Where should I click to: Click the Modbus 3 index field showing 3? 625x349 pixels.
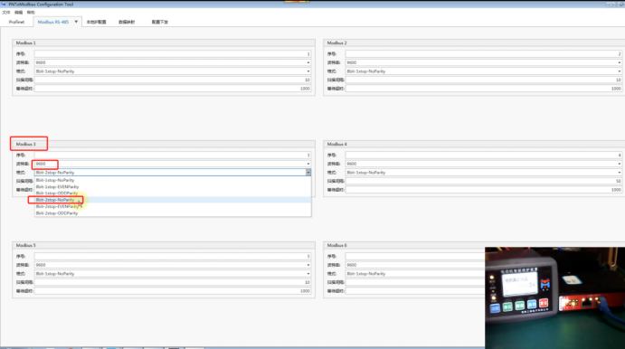173,155
